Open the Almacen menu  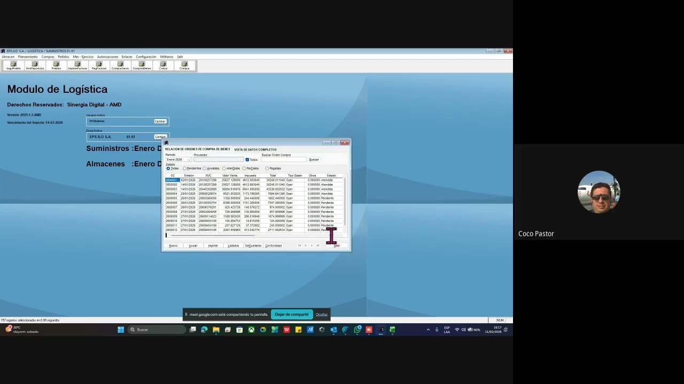click(x=8, y=57)
